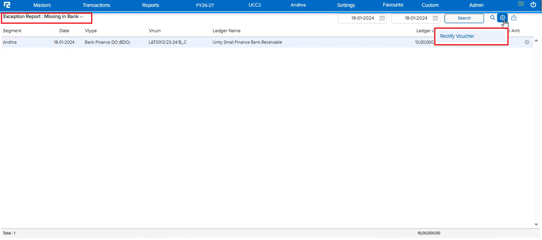This screenshot has width=542, height=240.
Task: Choose Rectify Voucher from the popup
Action: click(x=457, y=36)
